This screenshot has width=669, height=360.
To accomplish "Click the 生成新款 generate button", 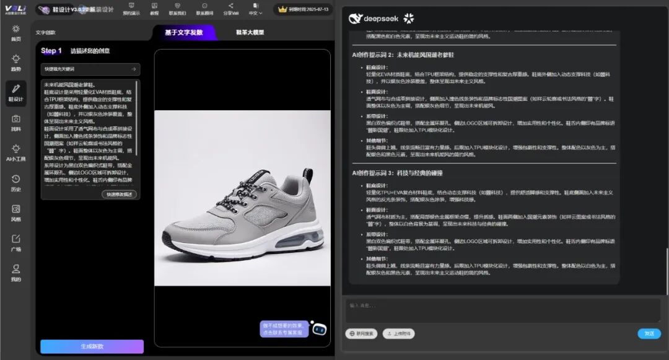I will [91, 346].
